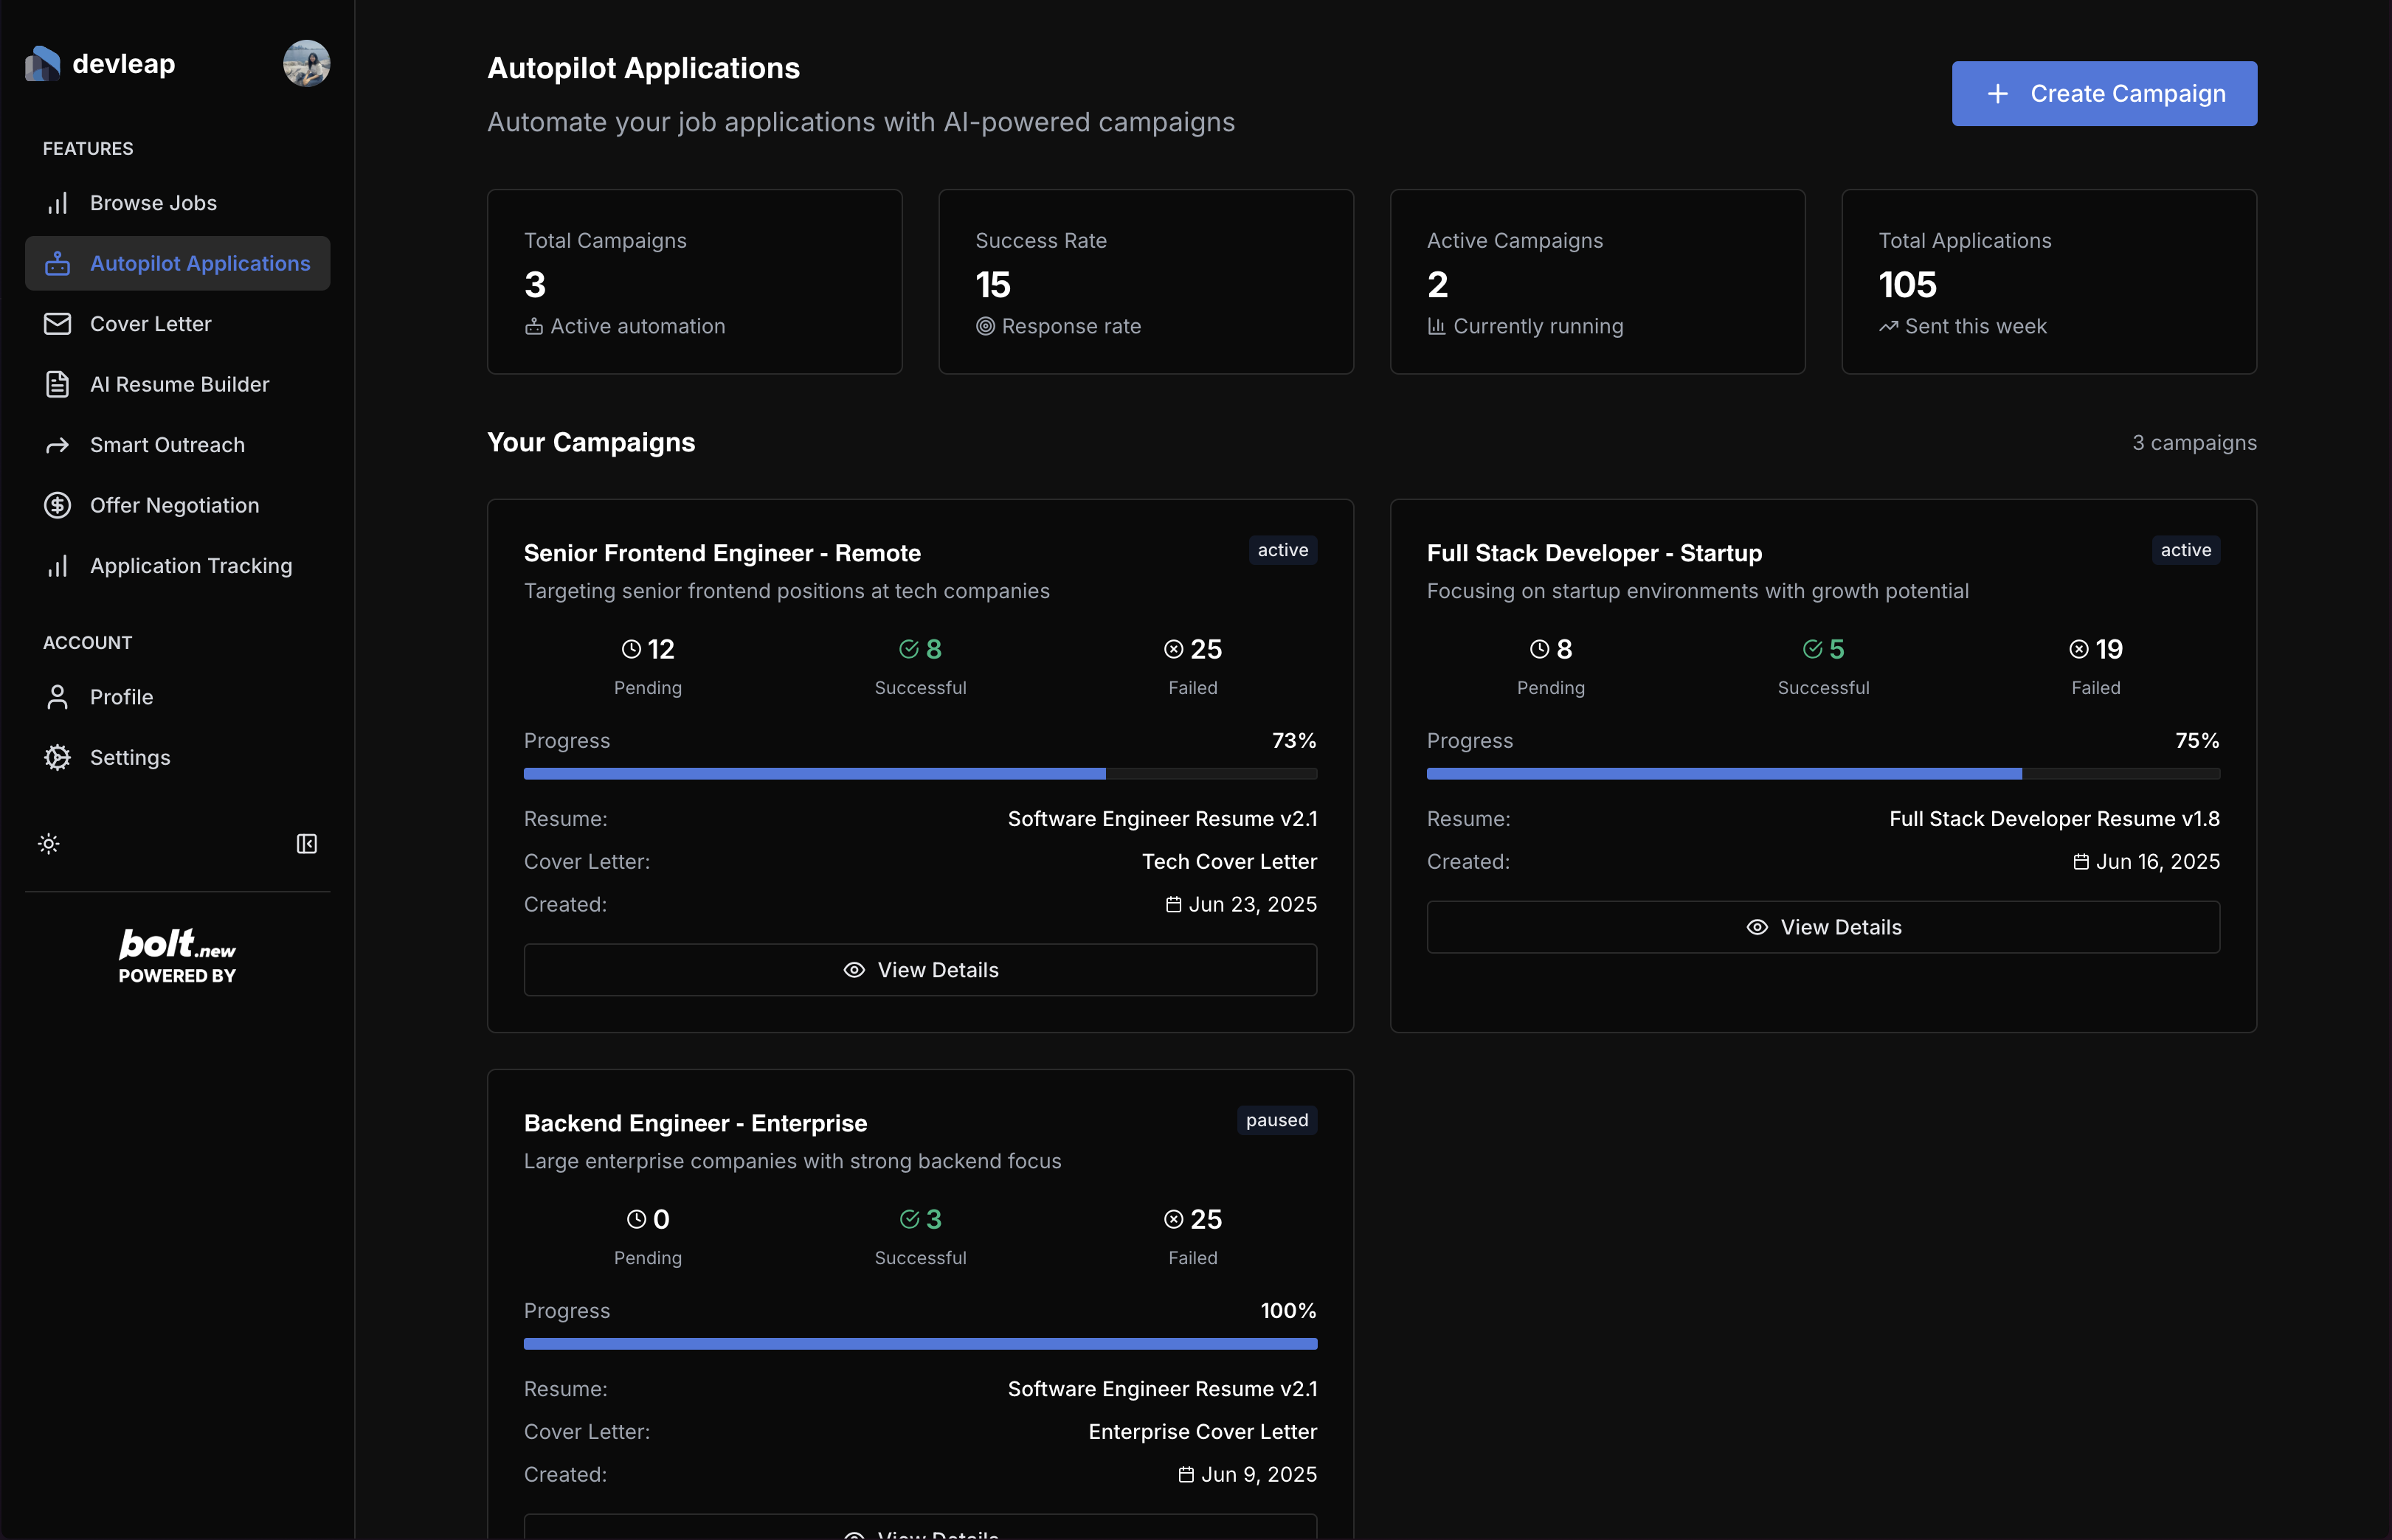
Task: View Details of Full Stack Developer campaign
Action: 1822,927
